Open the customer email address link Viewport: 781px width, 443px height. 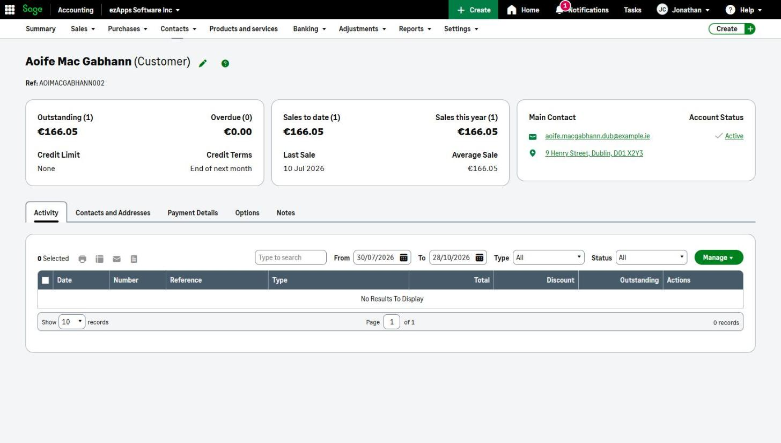click(x=598, y=136)
